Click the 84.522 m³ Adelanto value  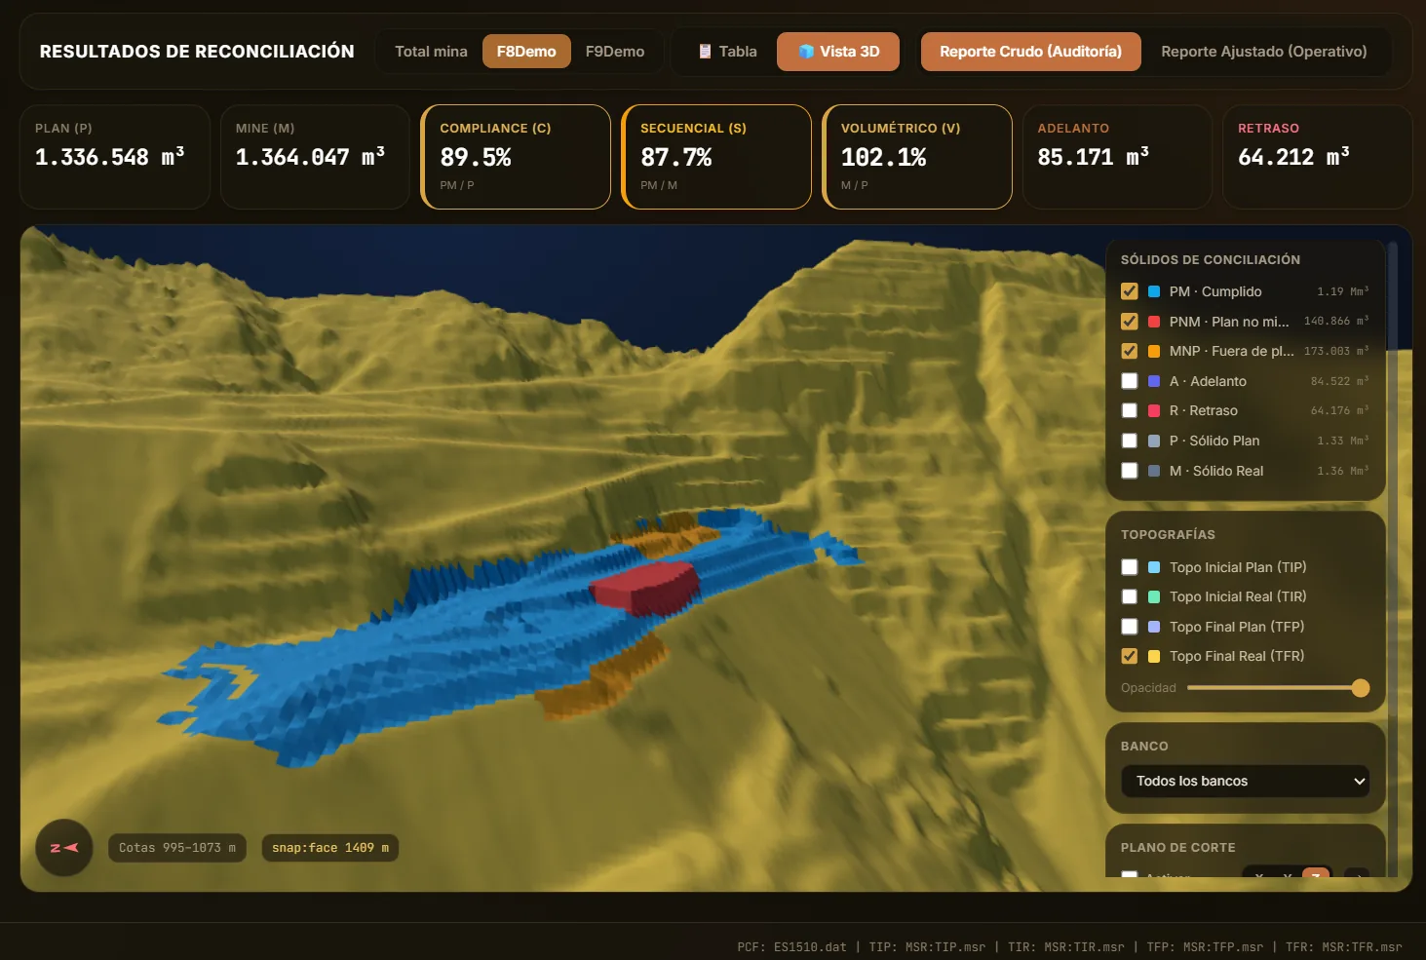pyautogui.click(x=1339, y=381)
